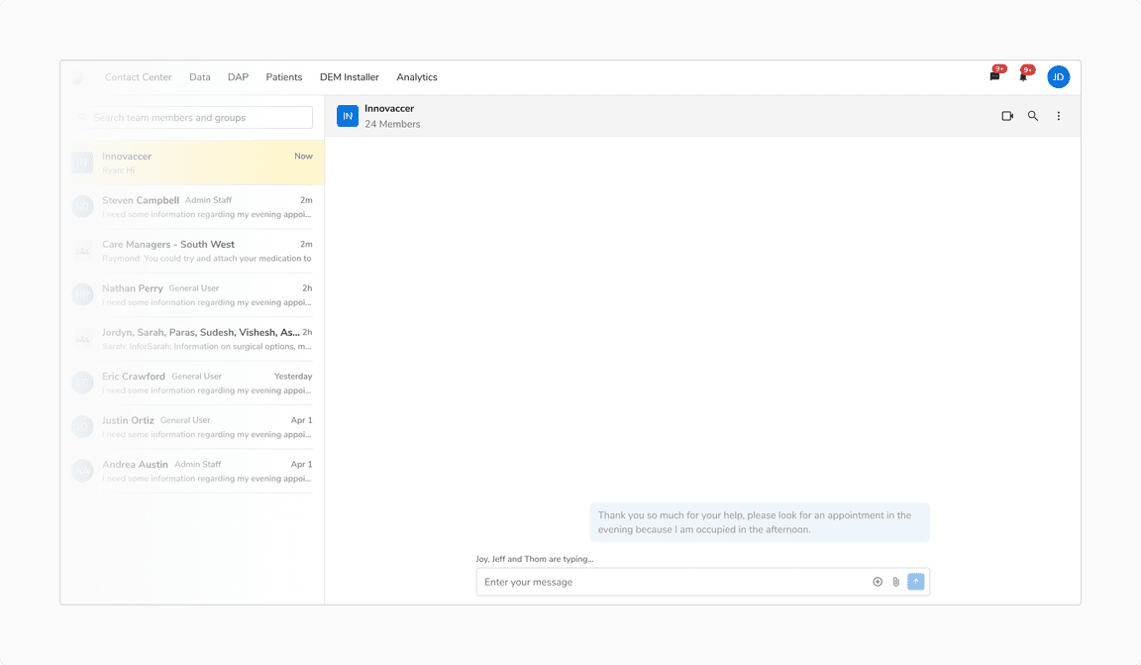
Task: Open Nathan Perry's conversation
Action: (x=193, y=294)
